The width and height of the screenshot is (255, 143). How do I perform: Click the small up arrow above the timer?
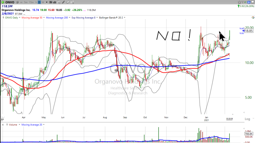pyautogui.click(x=233, y=114)
